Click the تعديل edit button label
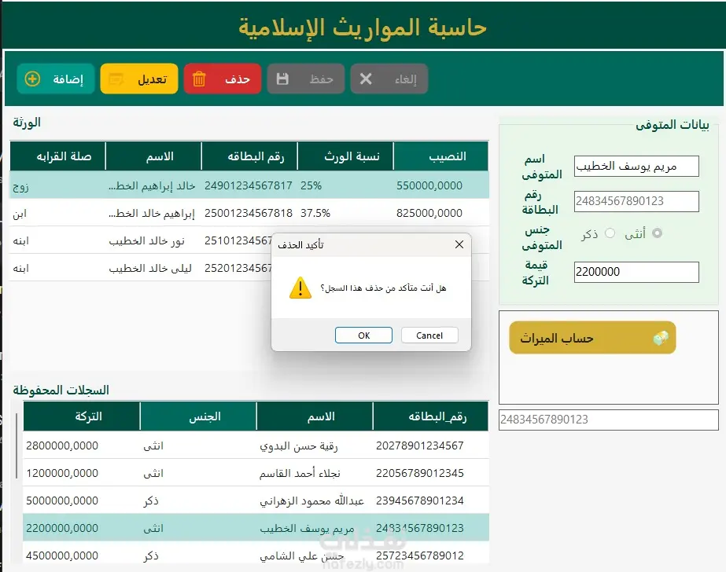726x572 pixels. 153,79
